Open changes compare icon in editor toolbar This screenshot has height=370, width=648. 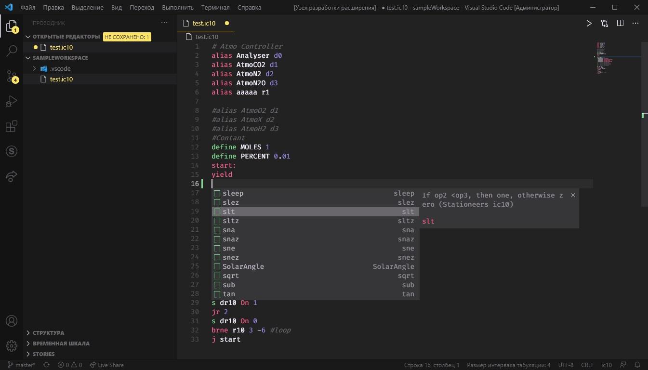(605, 23)
